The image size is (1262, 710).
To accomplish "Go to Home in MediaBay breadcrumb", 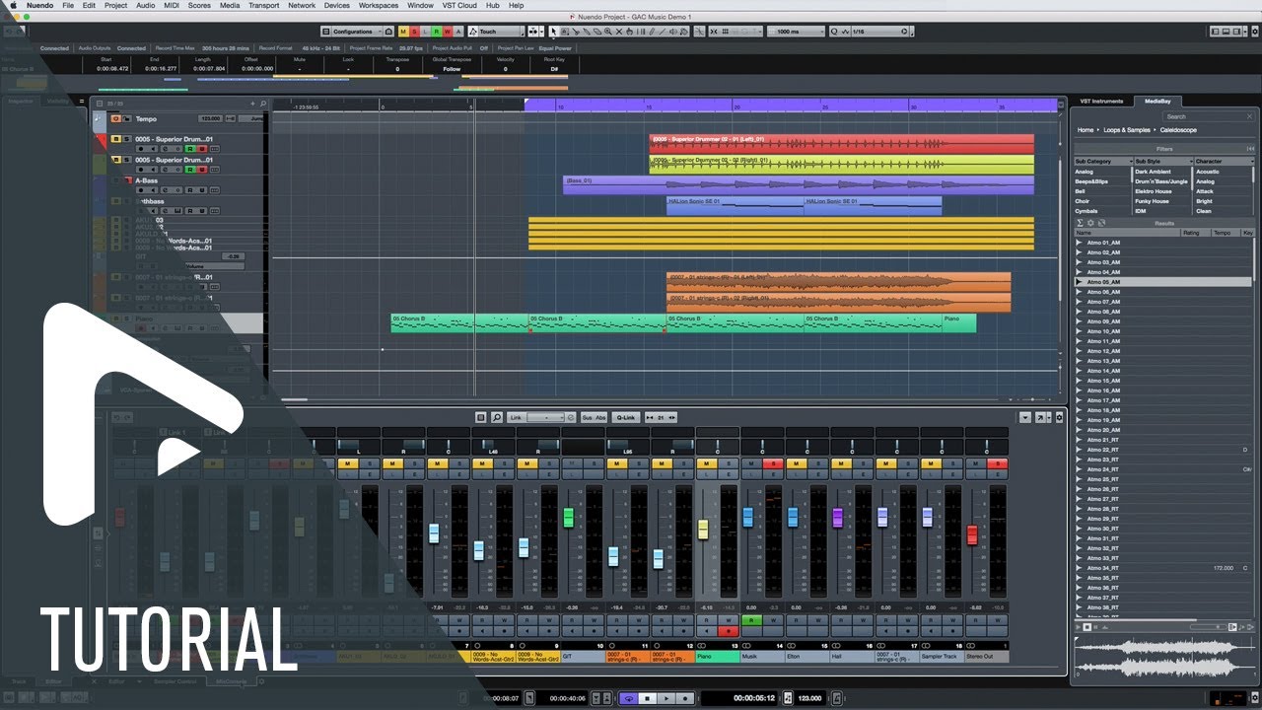I will (1086, 130).
